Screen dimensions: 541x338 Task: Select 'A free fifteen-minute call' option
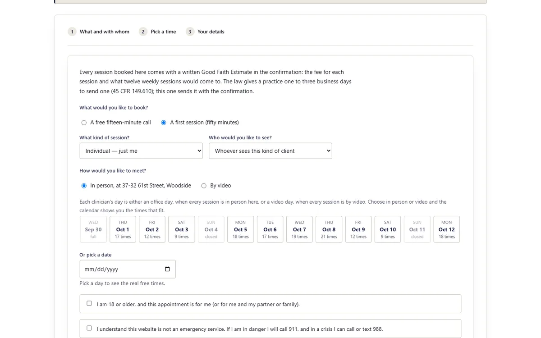tap(84, 123)
